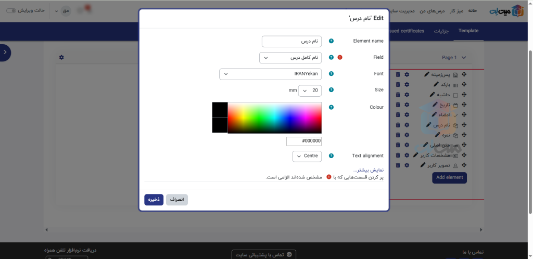Viewport: 533px width, 259px height.
Task: Collapse the Page 1 section chevron
Action: 464,58
